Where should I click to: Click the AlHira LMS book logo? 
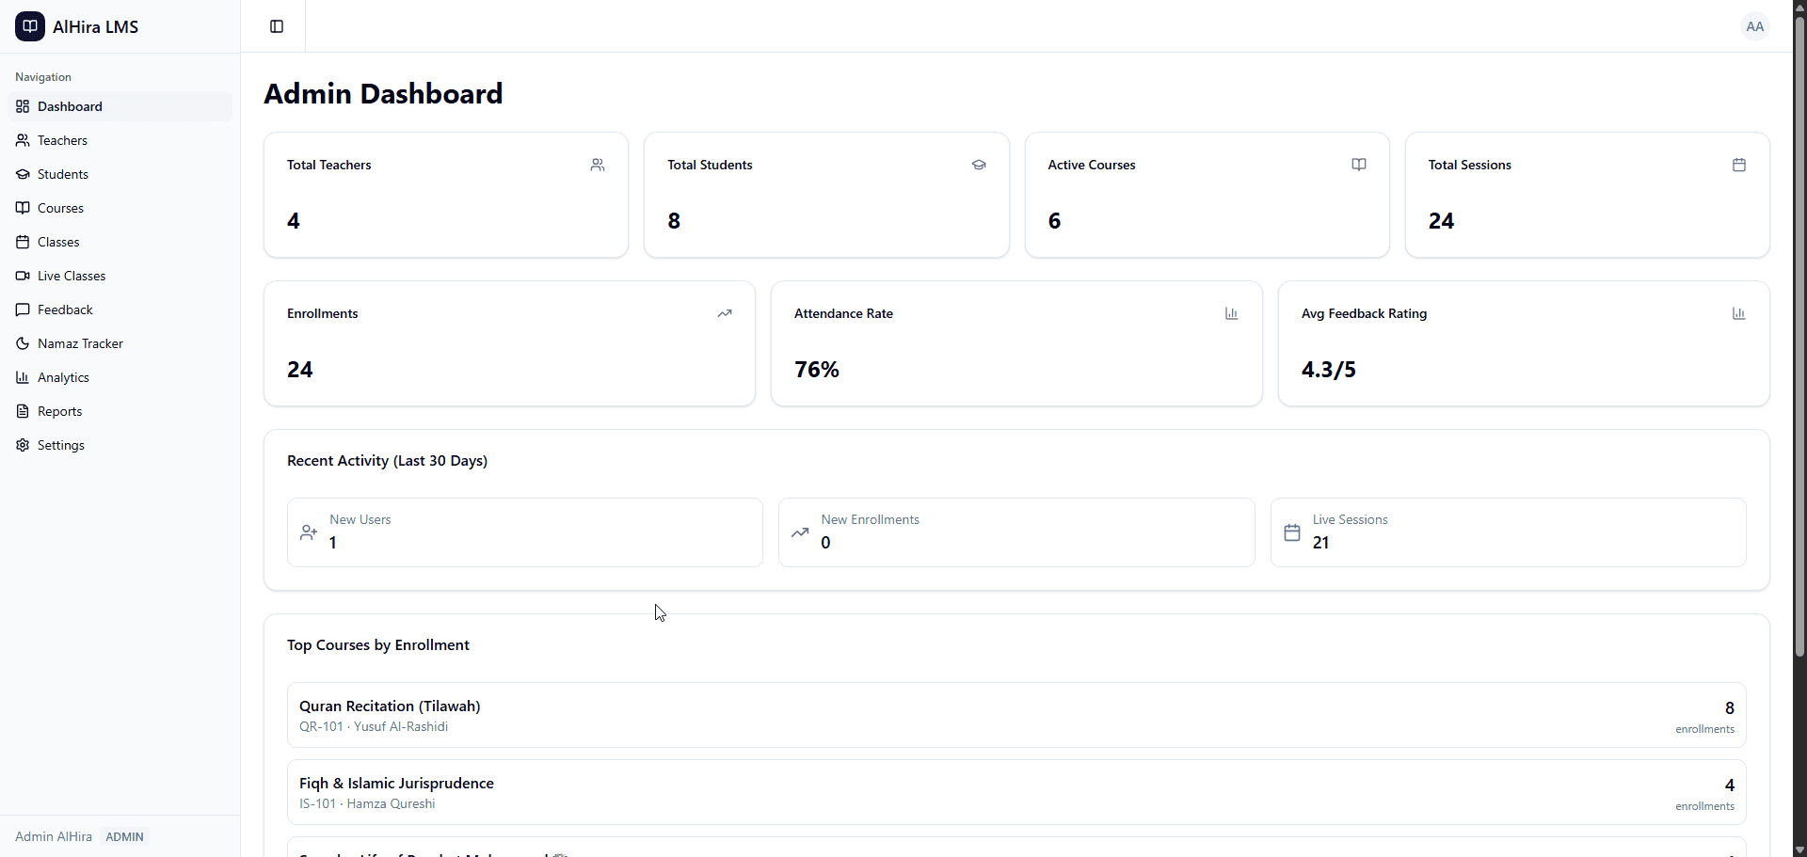tap(28, 26)
